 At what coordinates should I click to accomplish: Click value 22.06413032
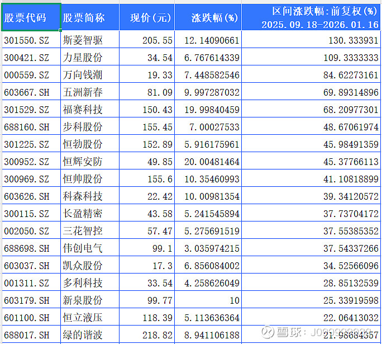pos(351,317)
